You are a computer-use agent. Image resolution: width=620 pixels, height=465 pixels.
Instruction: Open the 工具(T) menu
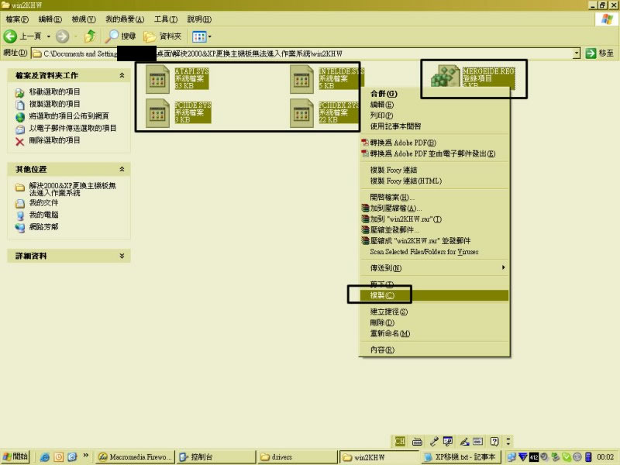[x=166, y=19]
